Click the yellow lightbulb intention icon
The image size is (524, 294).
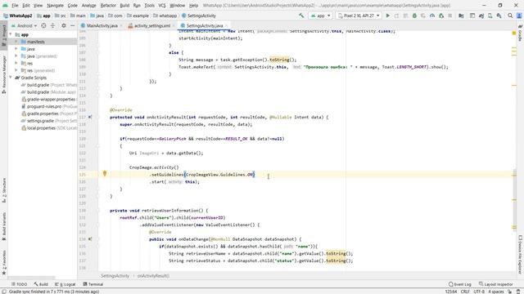coord(105,173)
